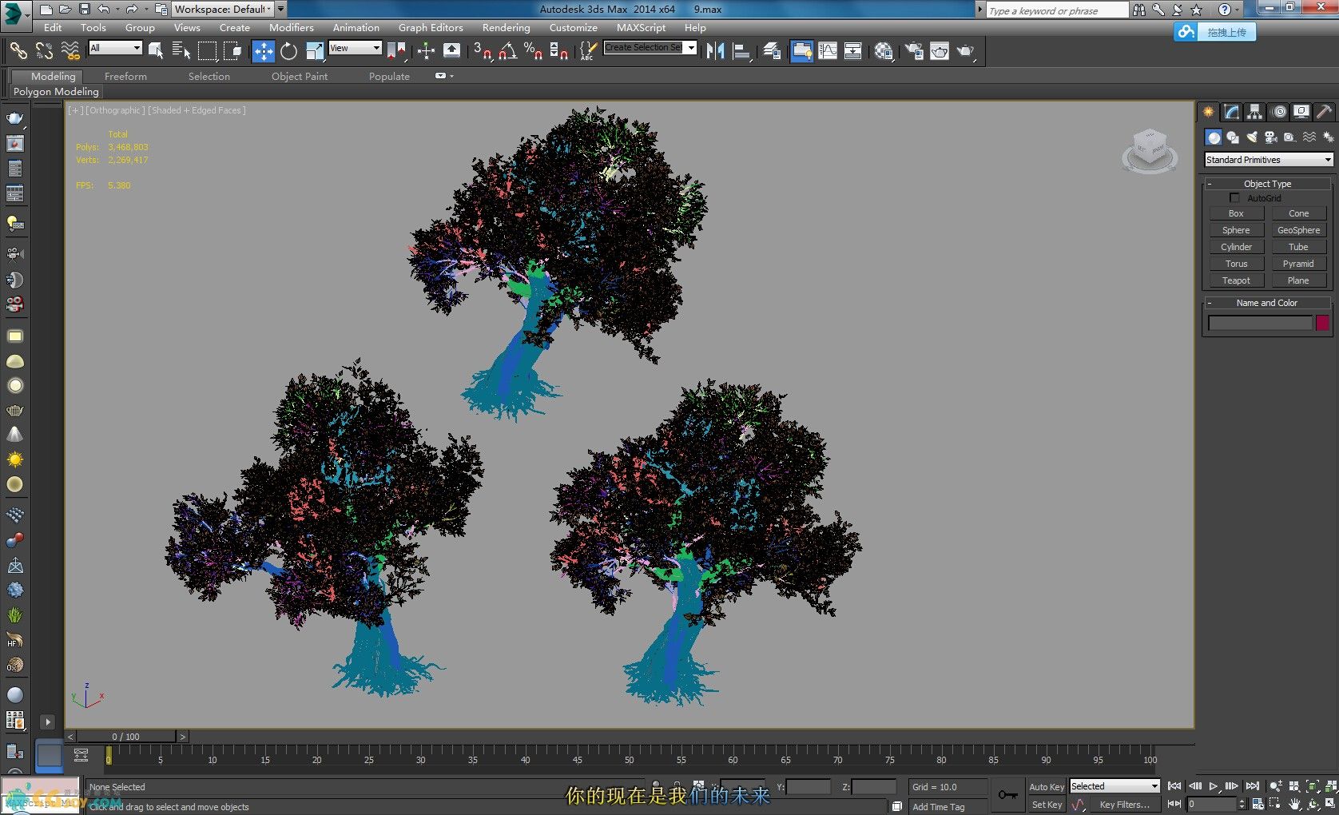Choose the Rectangular Selection Region tool
The height and width of the screenshot is (815, 1339).
click(x=207, y=51)
